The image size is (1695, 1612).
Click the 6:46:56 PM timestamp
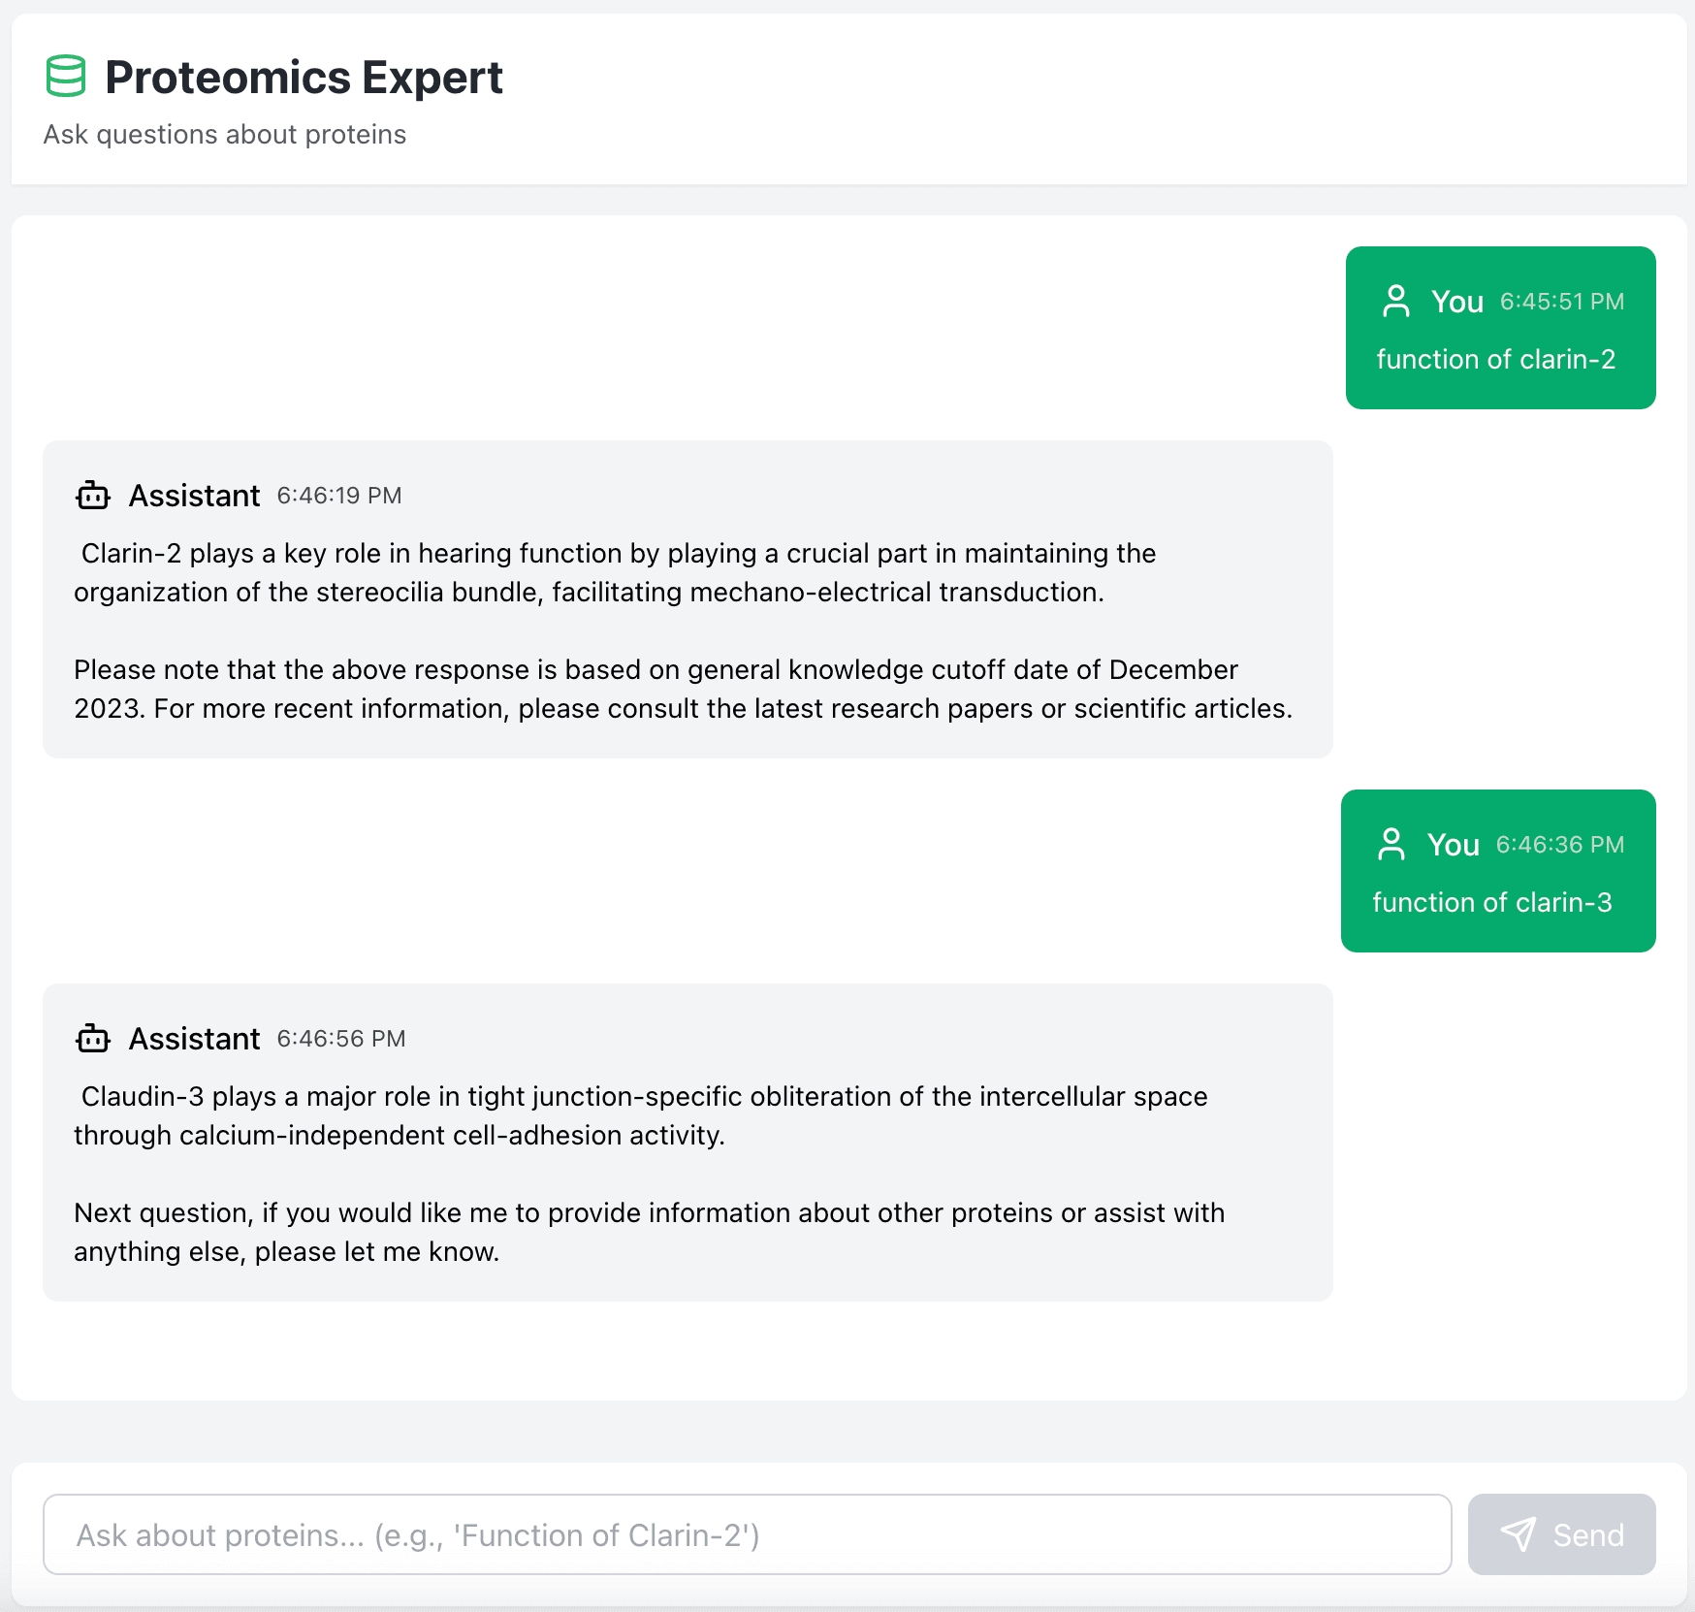[x=341, y=1038]
